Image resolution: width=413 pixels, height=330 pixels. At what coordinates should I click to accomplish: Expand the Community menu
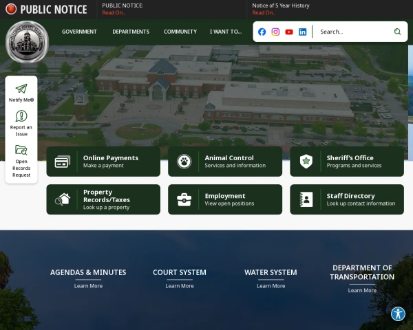tap(180, 32)
